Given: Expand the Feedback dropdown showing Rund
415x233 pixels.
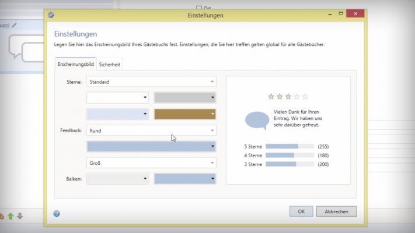Looking at the screenshot, I should 151,130.
